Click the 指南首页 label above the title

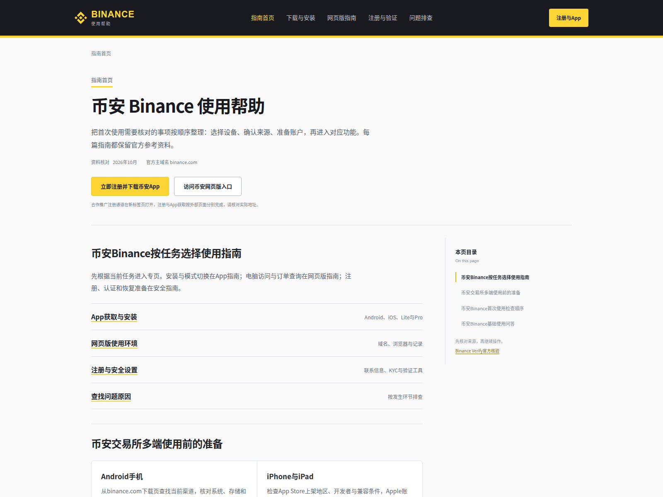(x=102, y=80)
